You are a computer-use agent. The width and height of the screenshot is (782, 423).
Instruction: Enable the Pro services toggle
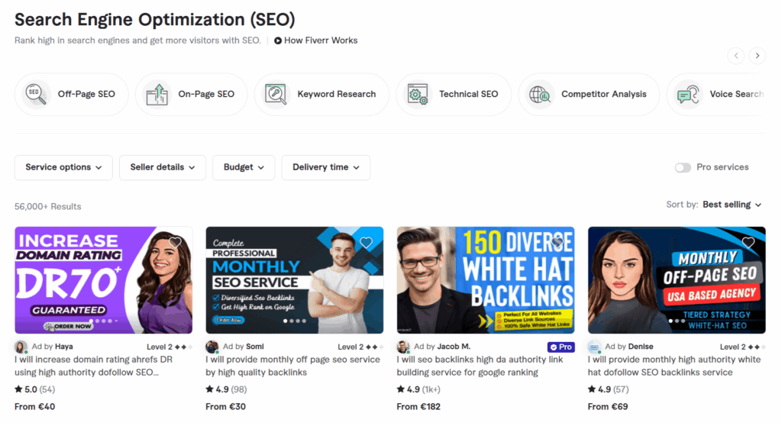click(x=682, y=167)
